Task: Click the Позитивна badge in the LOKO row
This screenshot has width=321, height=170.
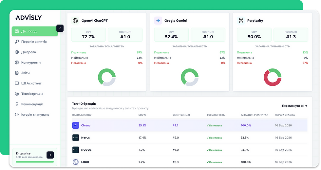Action: [x=214, y=162]
